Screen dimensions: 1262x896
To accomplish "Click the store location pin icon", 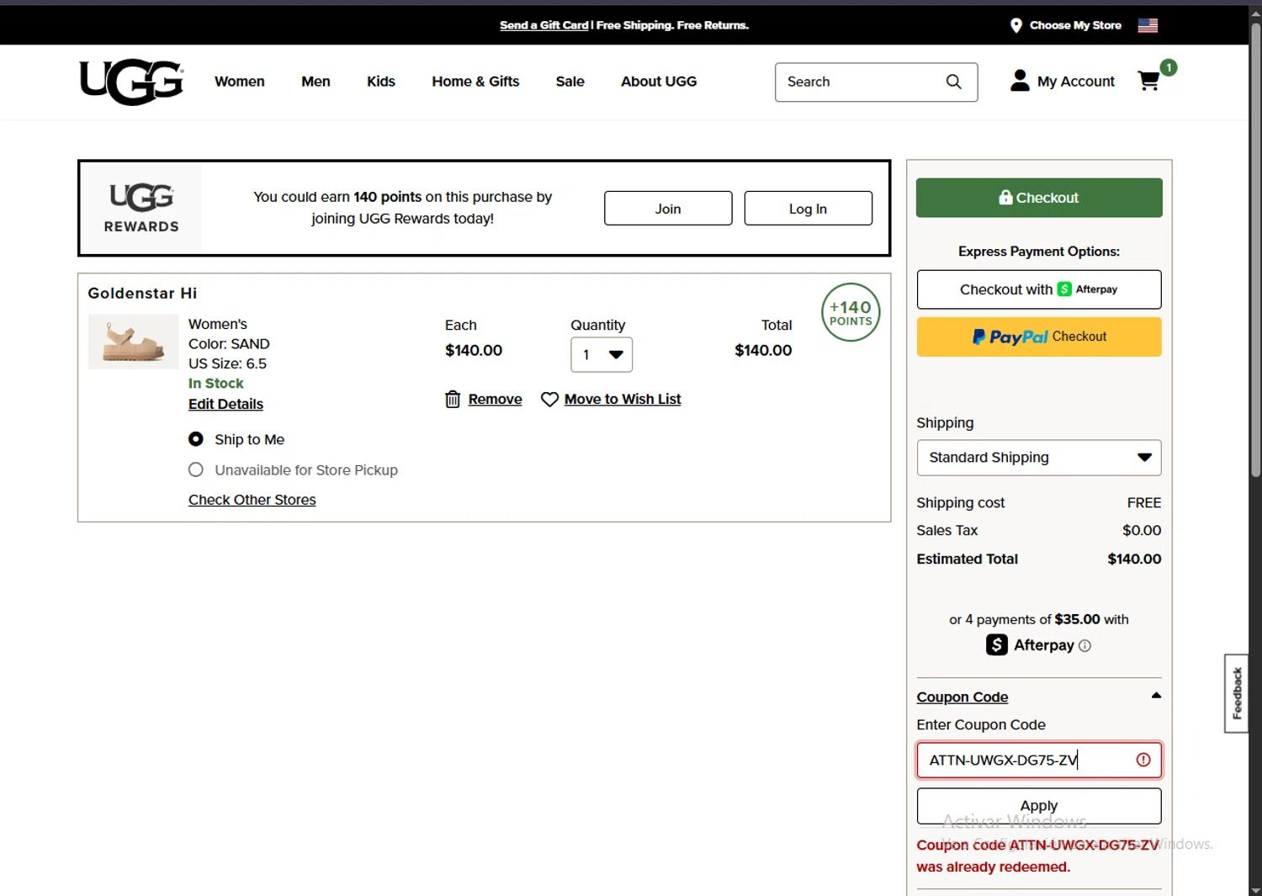I will pyautogui.click(x=1015, y=25).
